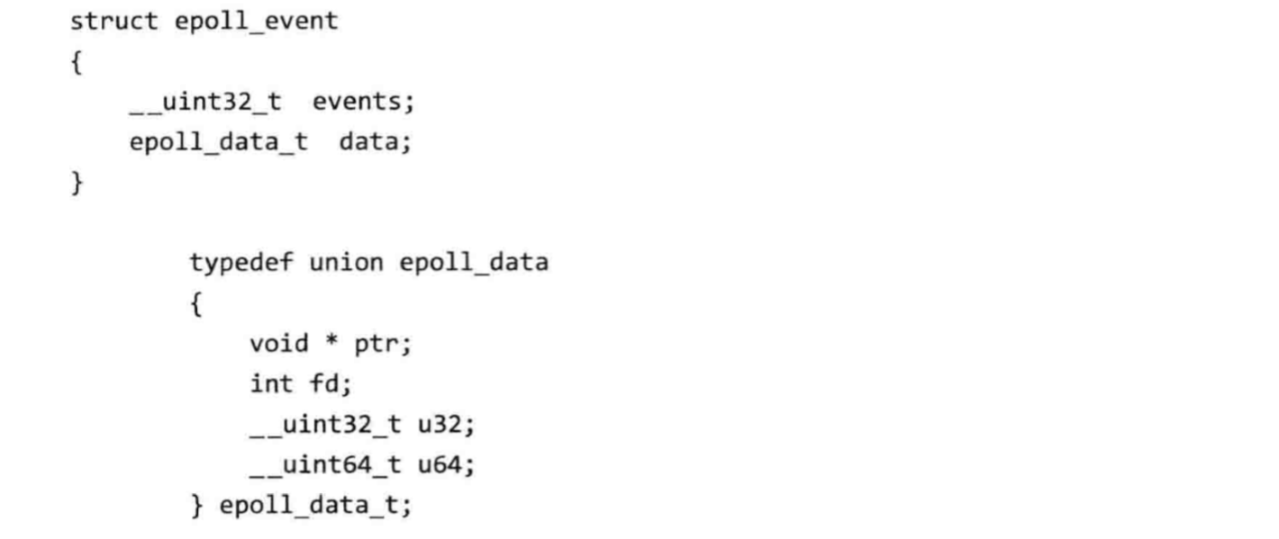
Task: Click the int fd member
Action: 301,385
